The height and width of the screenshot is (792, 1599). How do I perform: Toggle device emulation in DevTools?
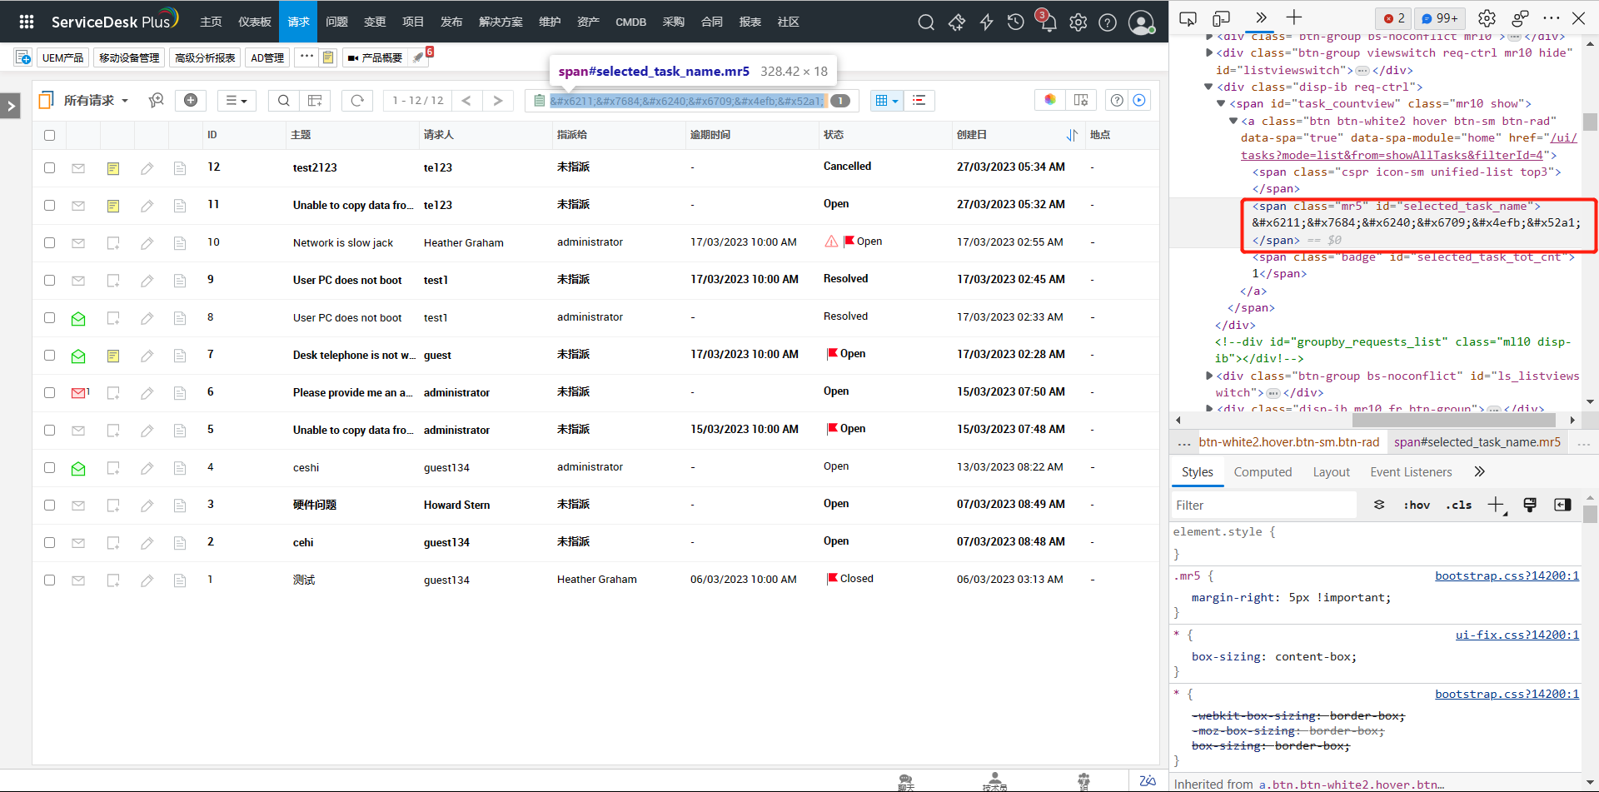pyautogui.click(x=1222, y=17)
